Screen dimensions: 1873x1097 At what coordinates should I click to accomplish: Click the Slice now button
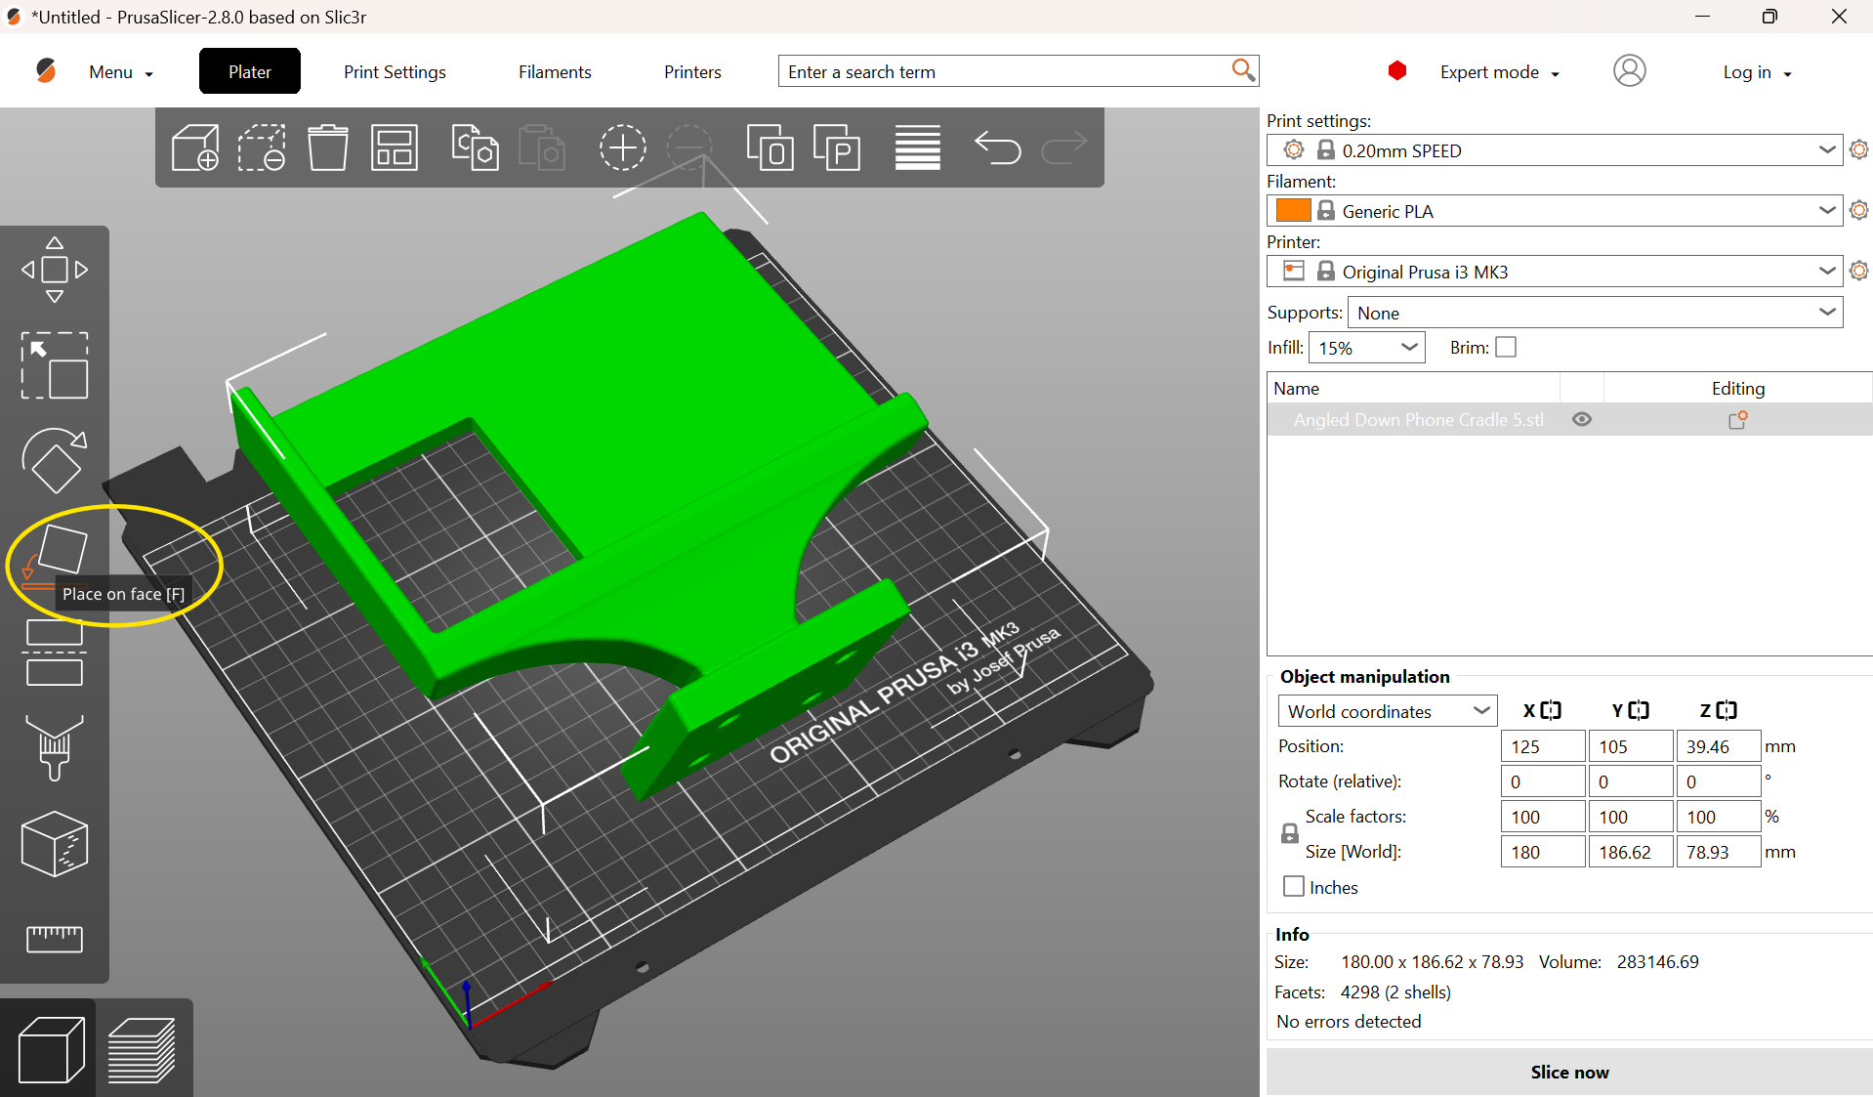coord(1569,1072)
